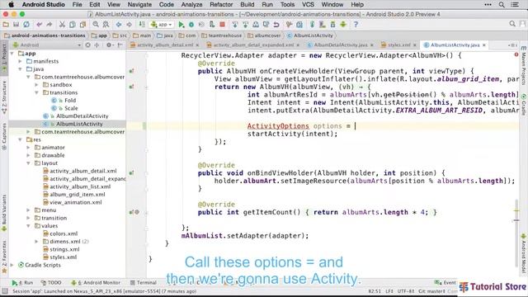Open the VCS menu
Image resolution: width=528 pixels, height=297 pixels.
point(308,4)
